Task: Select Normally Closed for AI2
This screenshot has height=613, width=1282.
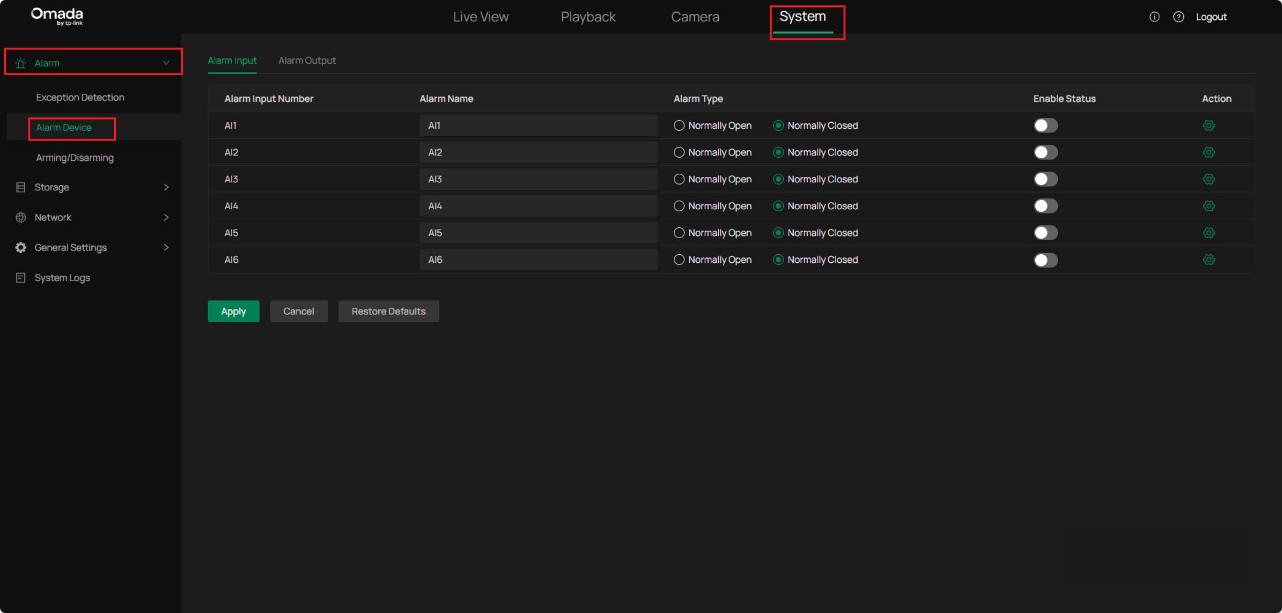Action: [778, 152]
